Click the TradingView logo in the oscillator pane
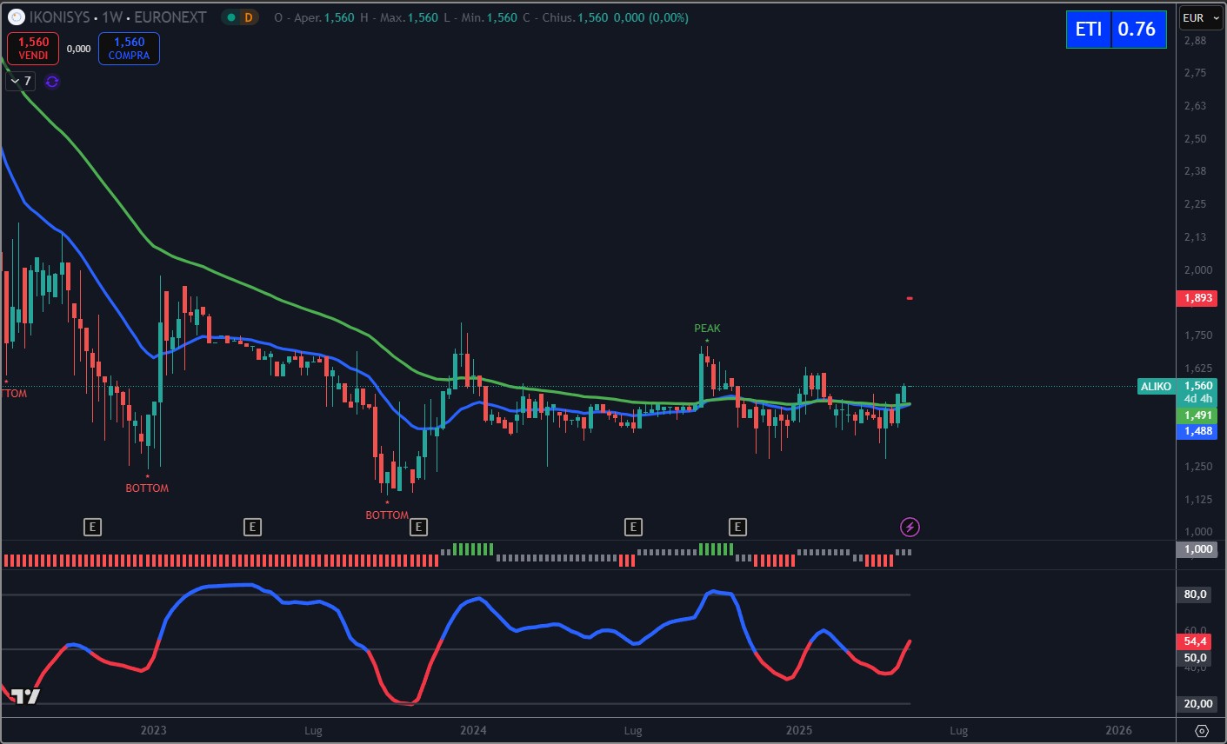Screen dimensions: 1227x744 tap(25, 695)
